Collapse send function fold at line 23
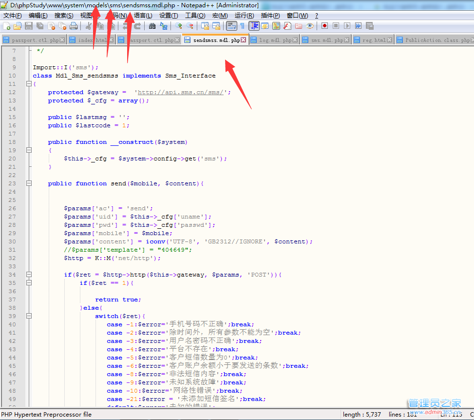 coord(29,183)
